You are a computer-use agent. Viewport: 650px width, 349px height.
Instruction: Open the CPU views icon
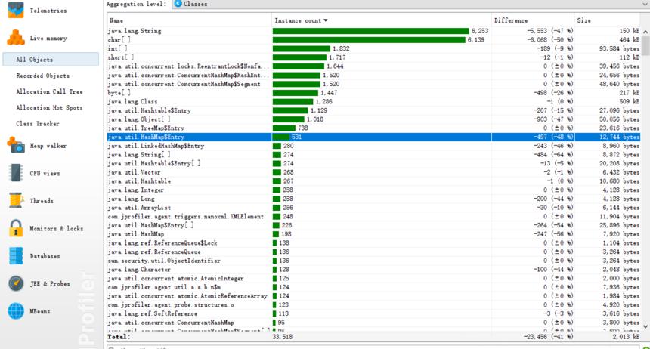point(16,173)
